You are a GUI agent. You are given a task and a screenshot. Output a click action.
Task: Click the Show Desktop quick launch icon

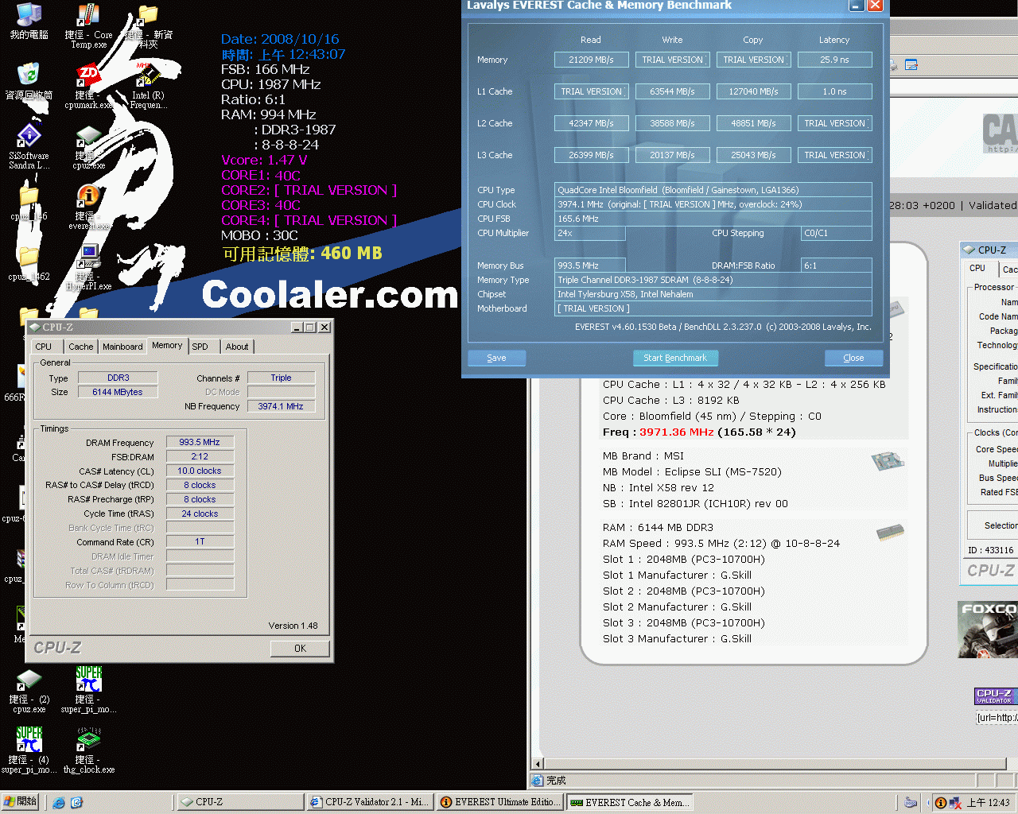coord(76,803)
